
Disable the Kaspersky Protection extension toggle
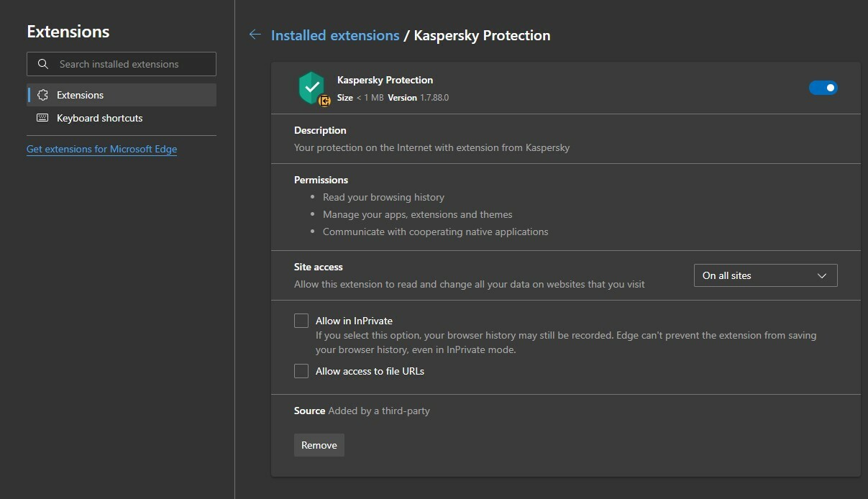(823, 88)
